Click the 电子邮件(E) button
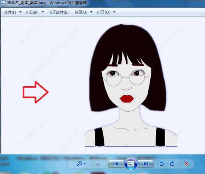 coord(58,12)
